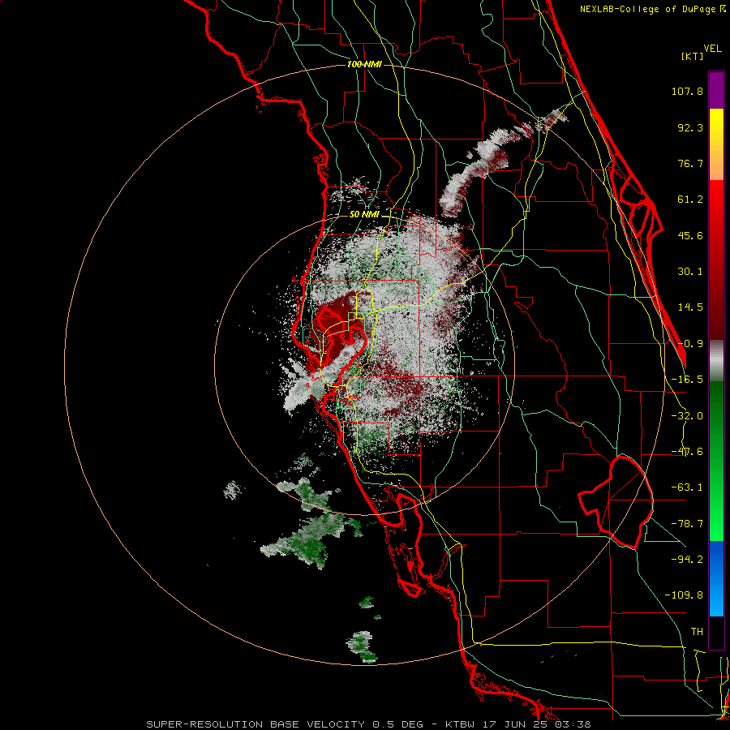Image resolution: width=730 pixels, height=730 pixels.
Task: Click the purple segment of the color bar
Action: point(716,90)
